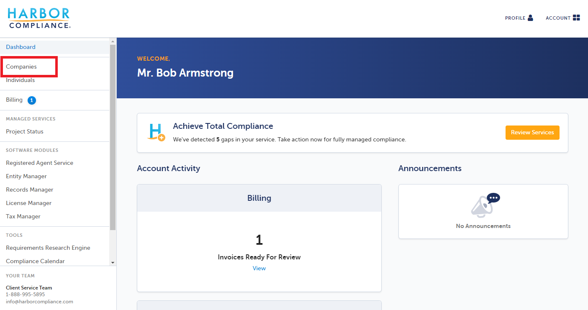Viewport: 588px width, 310px height.
Task: Open Project Status in the sidebar
Action: click(25, 131)
